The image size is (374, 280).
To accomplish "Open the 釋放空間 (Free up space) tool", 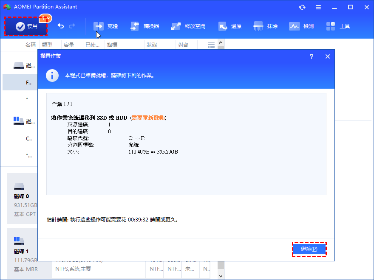I will (x=188, y=26).
